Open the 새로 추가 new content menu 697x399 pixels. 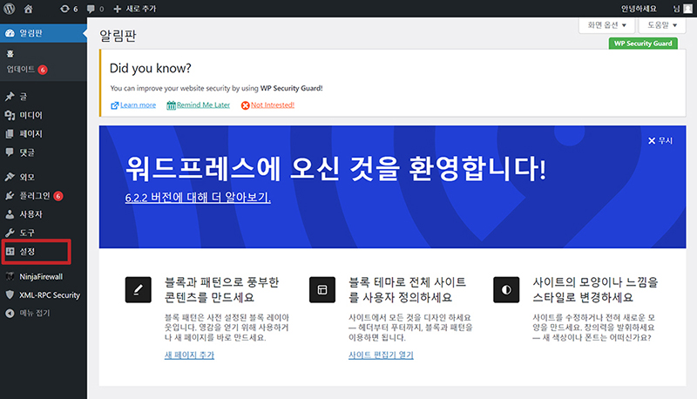135,9
